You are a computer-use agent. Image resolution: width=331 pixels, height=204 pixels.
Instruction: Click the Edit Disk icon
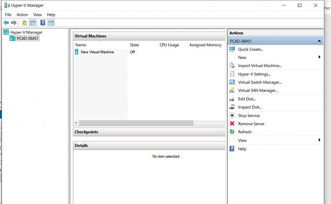232,99
